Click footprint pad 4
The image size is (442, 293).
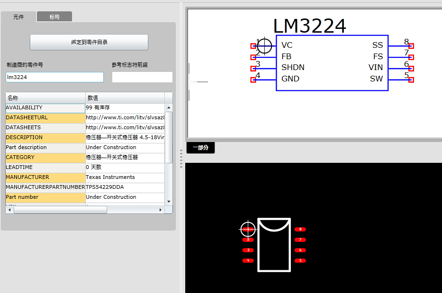point(248,261)
